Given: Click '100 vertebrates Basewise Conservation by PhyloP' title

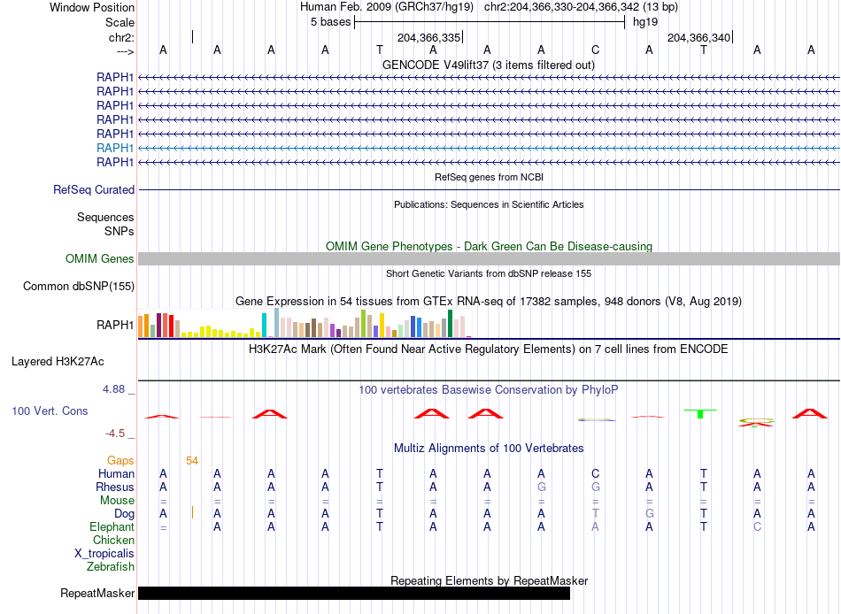Looking at the screenshot, I should [489, 390].
